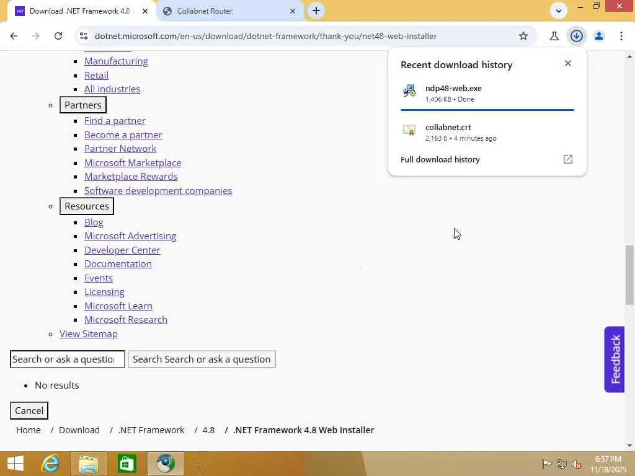Open the Home breadcrumb
635x476 pixels.
29,430
